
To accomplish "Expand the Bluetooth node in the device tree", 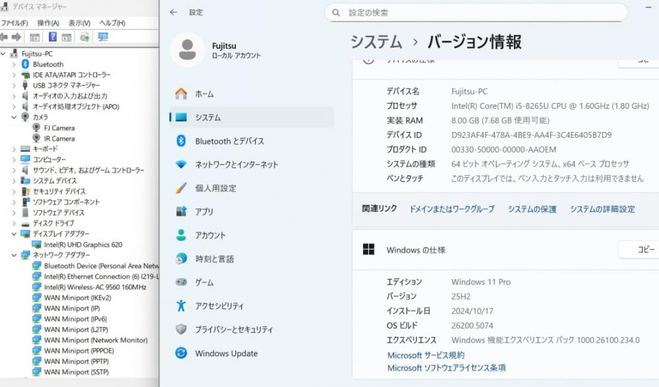I will 14,64.
